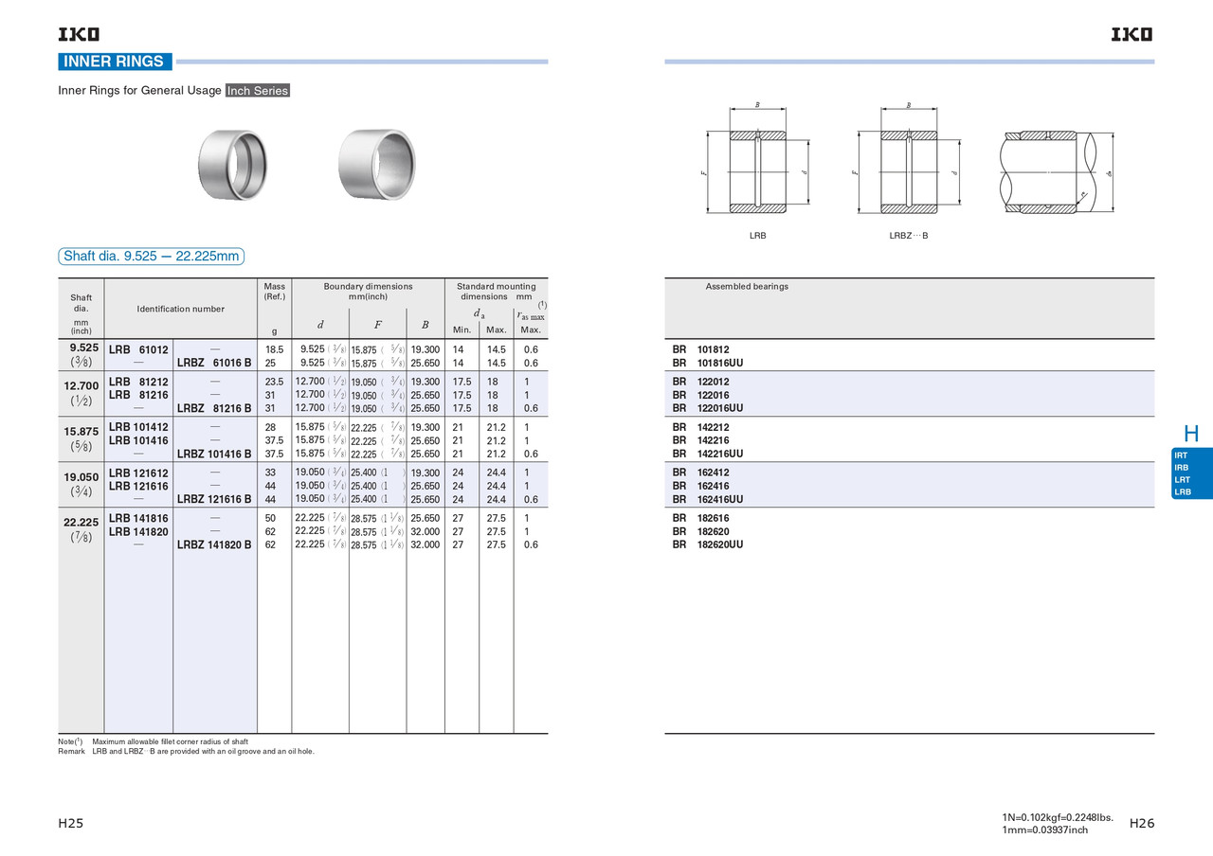
Task: Click the INNER RINGS section header
Action: 115,62
